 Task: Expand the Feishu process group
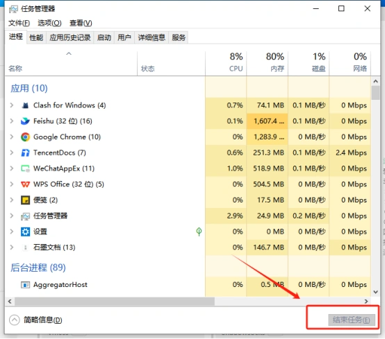click(x=12, y=121)
